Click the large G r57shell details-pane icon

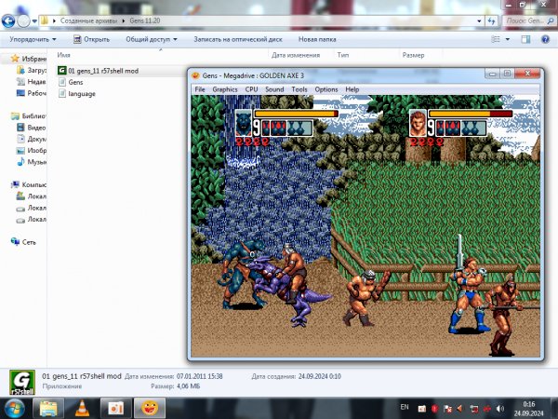click(22, 383)
